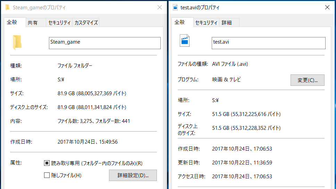Click the 作成日時 value in test.avi properties
336x189 pixels.
[x=242, y=149]
